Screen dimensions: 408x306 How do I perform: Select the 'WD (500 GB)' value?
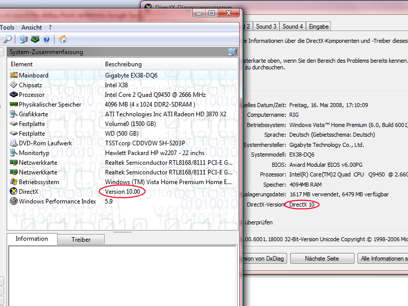121,133
